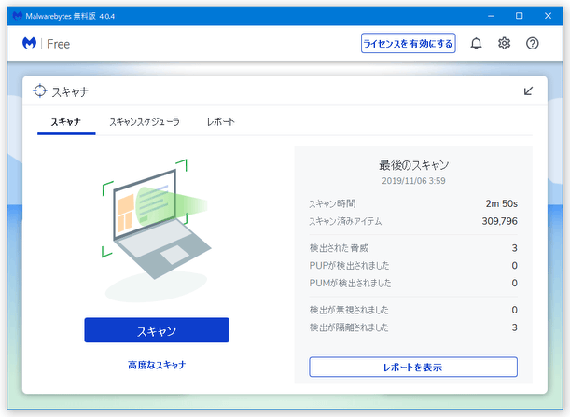Click the laptop scan illustration
The image size is (570, 417).
pyautogui.click(x=156, y=229)
